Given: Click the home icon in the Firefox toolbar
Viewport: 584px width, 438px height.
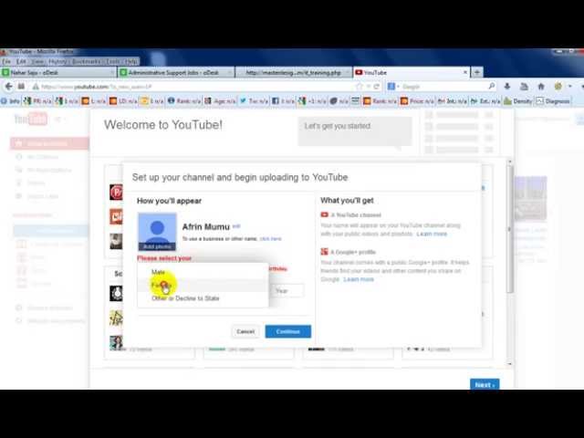Looking at the screenshot, I should 541,87.
